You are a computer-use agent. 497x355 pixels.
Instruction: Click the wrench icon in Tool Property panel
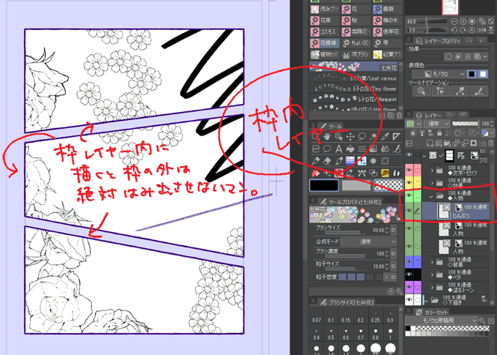[x=399, y=291]
